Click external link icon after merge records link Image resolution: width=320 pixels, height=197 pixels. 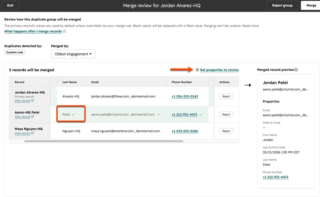64,31
